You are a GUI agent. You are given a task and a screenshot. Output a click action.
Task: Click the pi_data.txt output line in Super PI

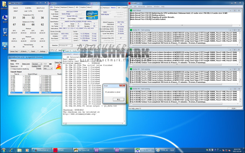(x=91, y=106)
